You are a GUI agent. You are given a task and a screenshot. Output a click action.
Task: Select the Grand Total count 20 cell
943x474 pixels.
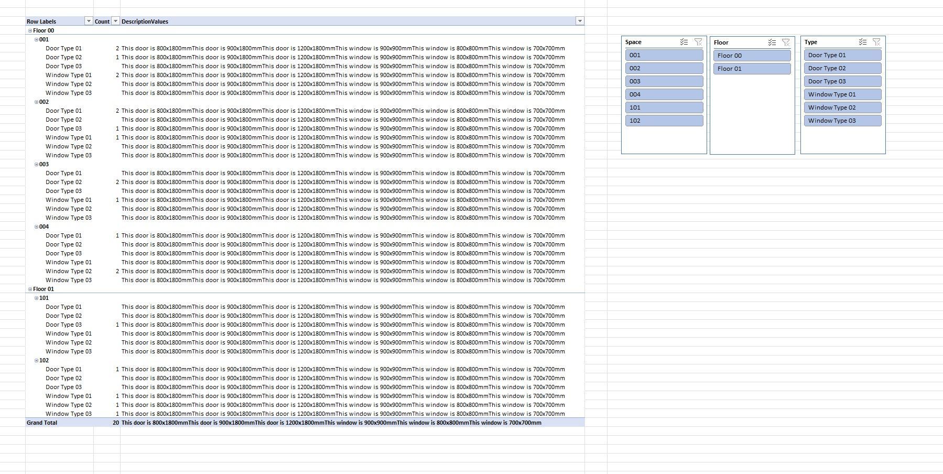click(107, 423)
